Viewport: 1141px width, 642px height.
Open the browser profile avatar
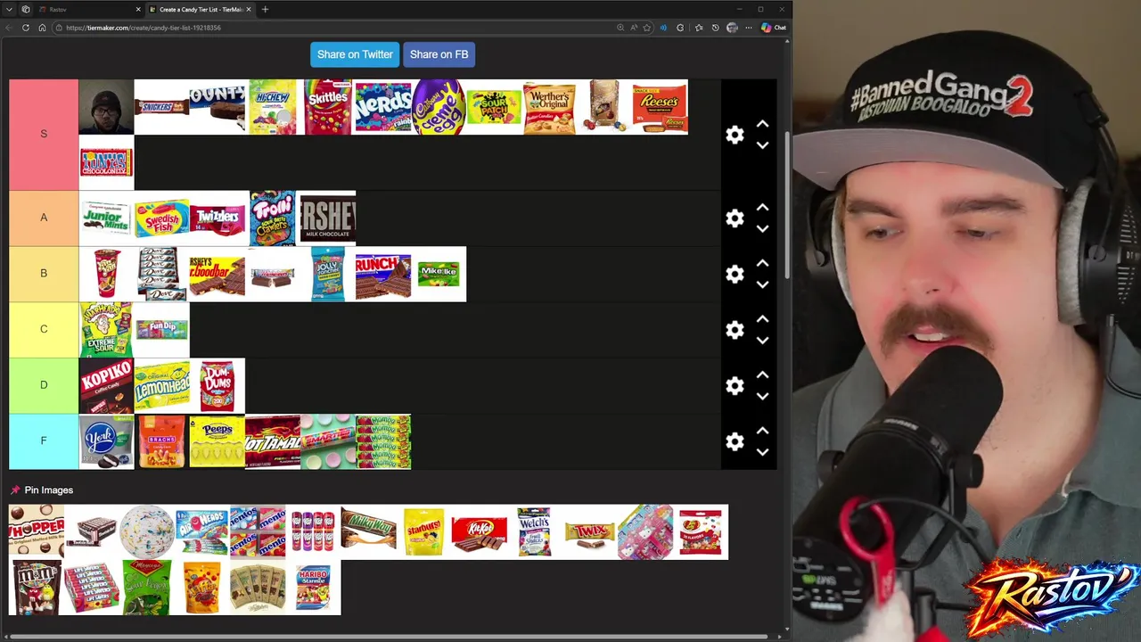point(732,28)
